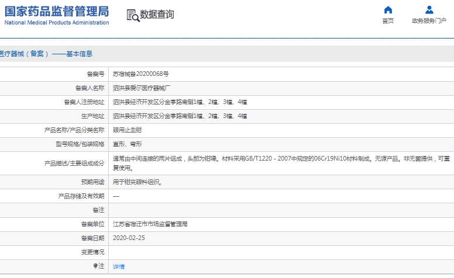Click the date 2020-02-25
Screen dimensions: 454x278
129,238
